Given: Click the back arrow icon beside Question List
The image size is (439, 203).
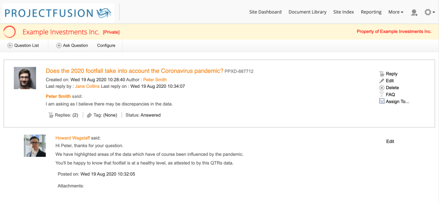Looking at the screenshot, I should pos(10,45).
